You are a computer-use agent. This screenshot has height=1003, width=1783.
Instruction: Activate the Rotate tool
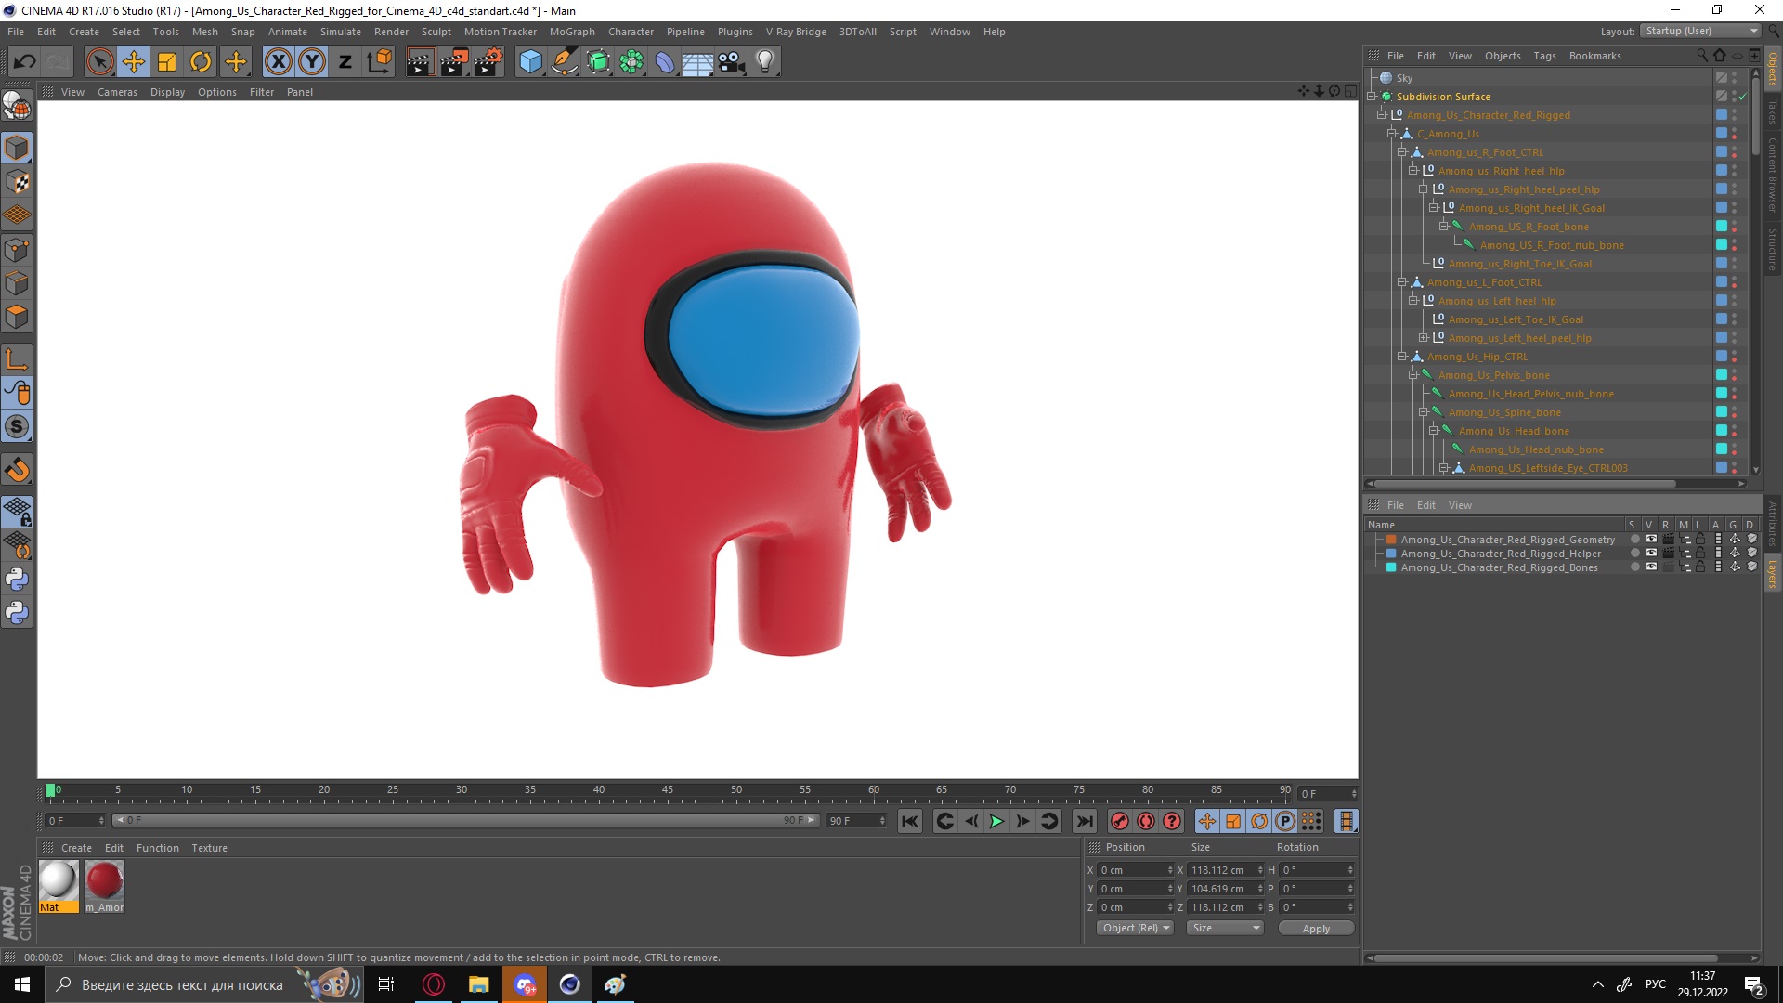pyautogui.click(x=201, y=62)
